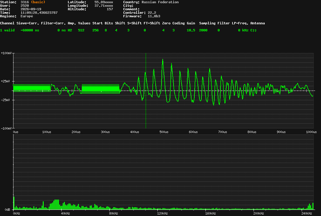The image size is (321, 216).
Task: Click the Sieve-Corr. column header
Action: [x=28, y=23]
